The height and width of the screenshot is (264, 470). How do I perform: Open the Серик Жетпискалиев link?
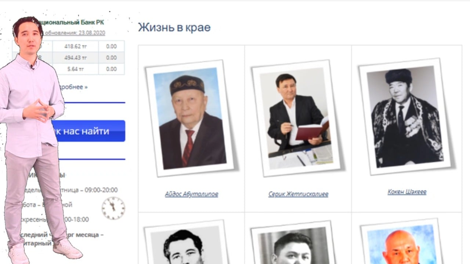click(x=298, y=194)
